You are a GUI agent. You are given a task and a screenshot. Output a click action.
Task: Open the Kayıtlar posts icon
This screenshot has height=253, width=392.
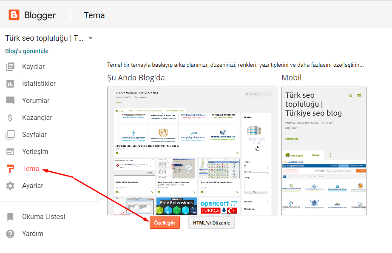(10, 66)
